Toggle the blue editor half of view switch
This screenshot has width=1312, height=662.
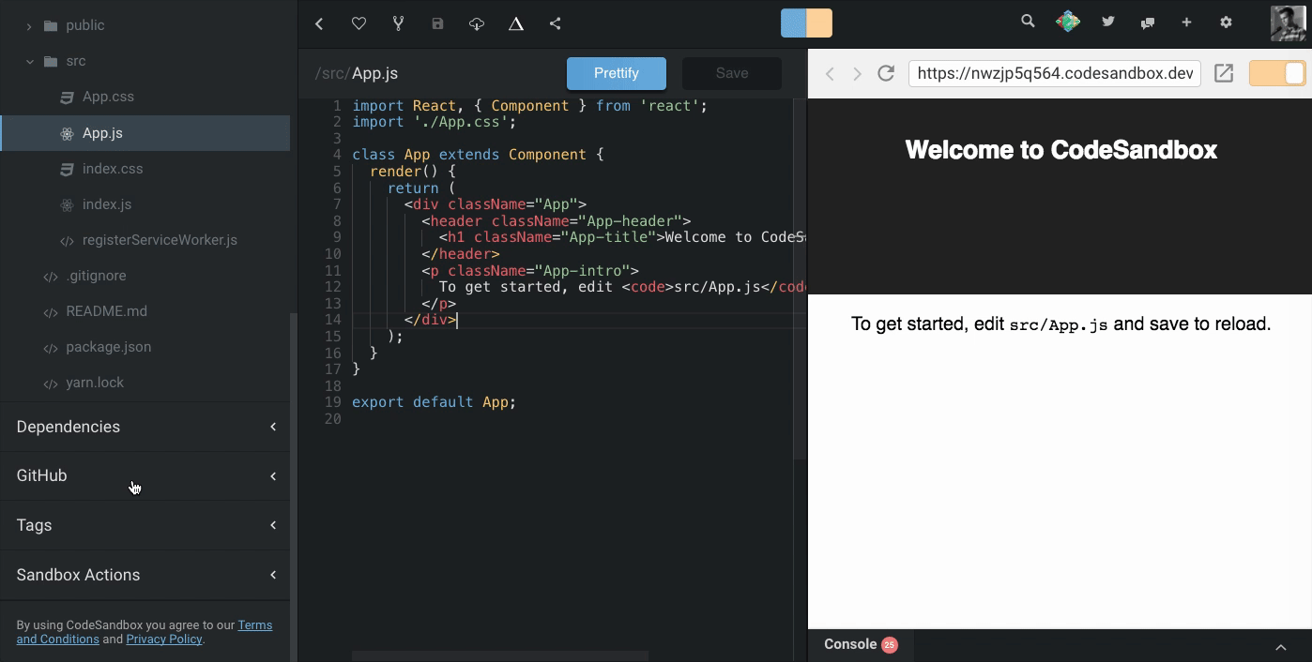794,23
